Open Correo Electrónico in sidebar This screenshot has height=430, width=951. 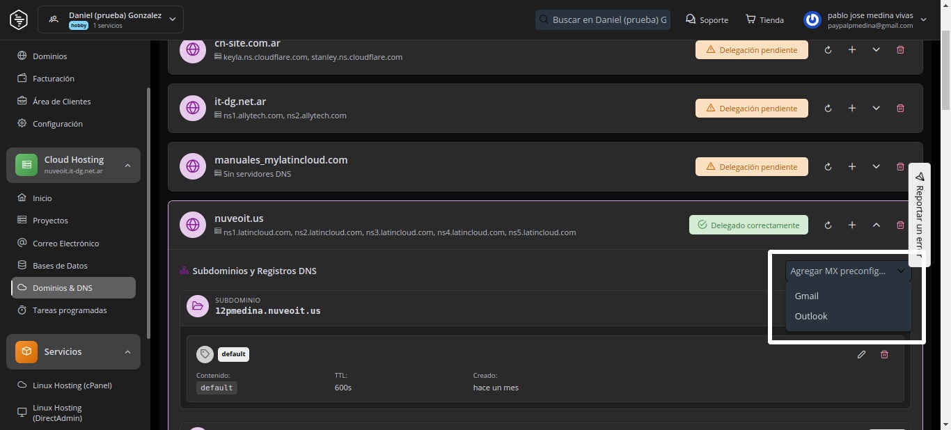click(65, 244)
